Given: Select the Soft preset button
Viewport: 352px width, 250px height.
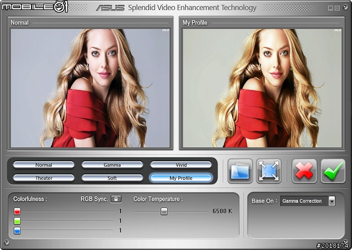Looking at the screenshot, I should tap(112, 178).
